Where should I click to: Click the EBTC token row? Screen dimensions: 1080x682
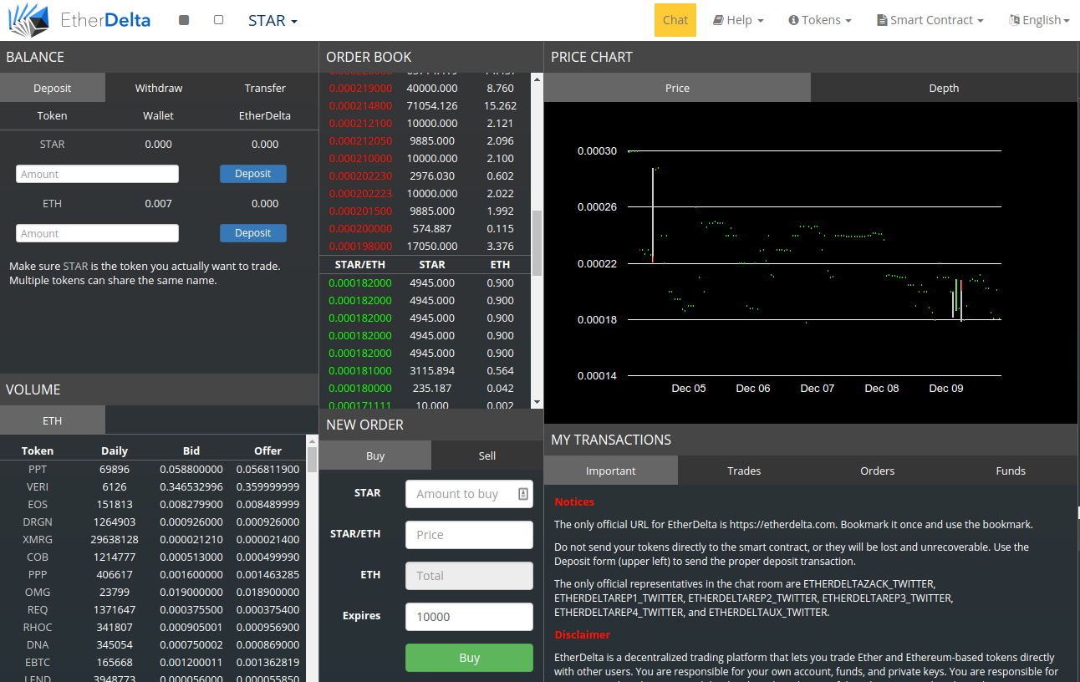(x=153, y=663)
